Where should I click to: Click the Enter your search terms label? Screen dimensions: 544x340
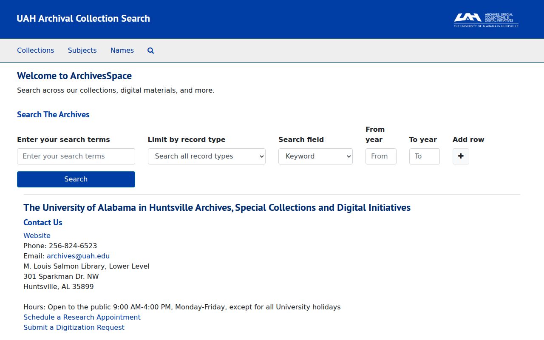[63, 139]
